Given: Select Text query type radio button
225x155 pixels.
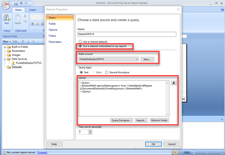Looking at the screenshot, I should tap(81, 72).
